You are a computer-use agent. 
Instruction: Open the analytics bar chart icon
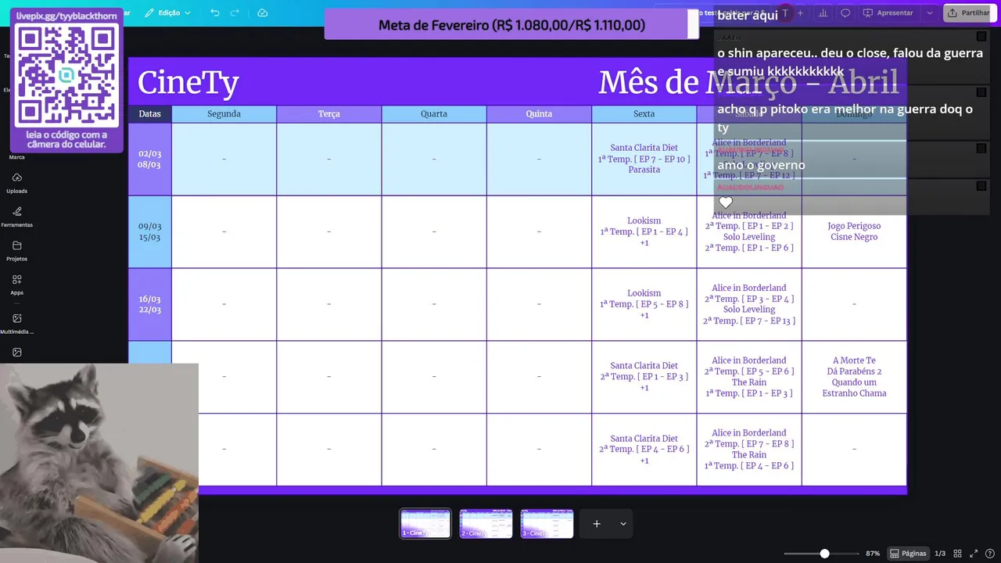[x=823, y=13]
